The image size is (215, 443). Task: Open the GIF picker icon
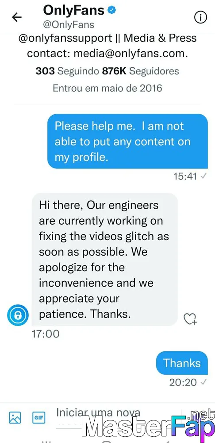click(x=38, y=417)
